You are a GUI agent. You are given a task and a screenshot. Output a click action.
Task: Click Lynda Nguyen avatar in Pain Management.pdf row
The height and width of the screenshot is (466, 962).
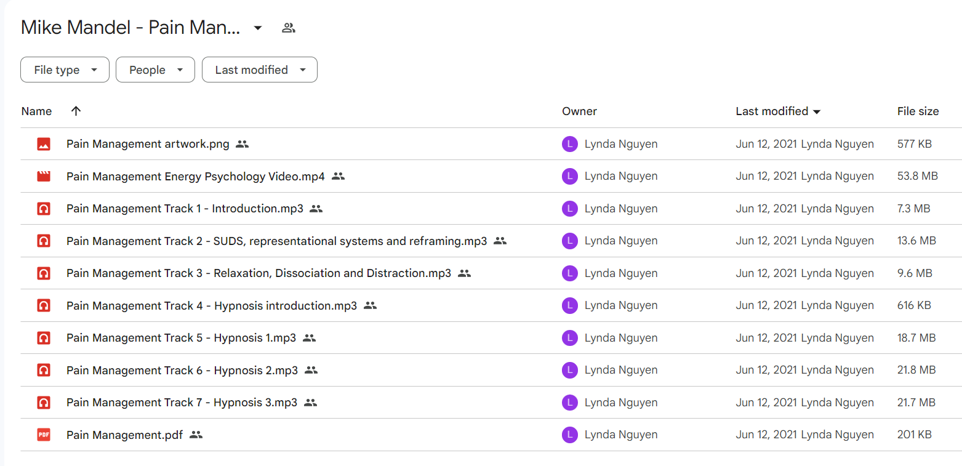coord(570,435)
